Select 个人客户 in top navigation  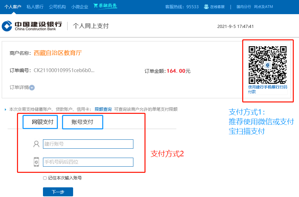[13, 7]
